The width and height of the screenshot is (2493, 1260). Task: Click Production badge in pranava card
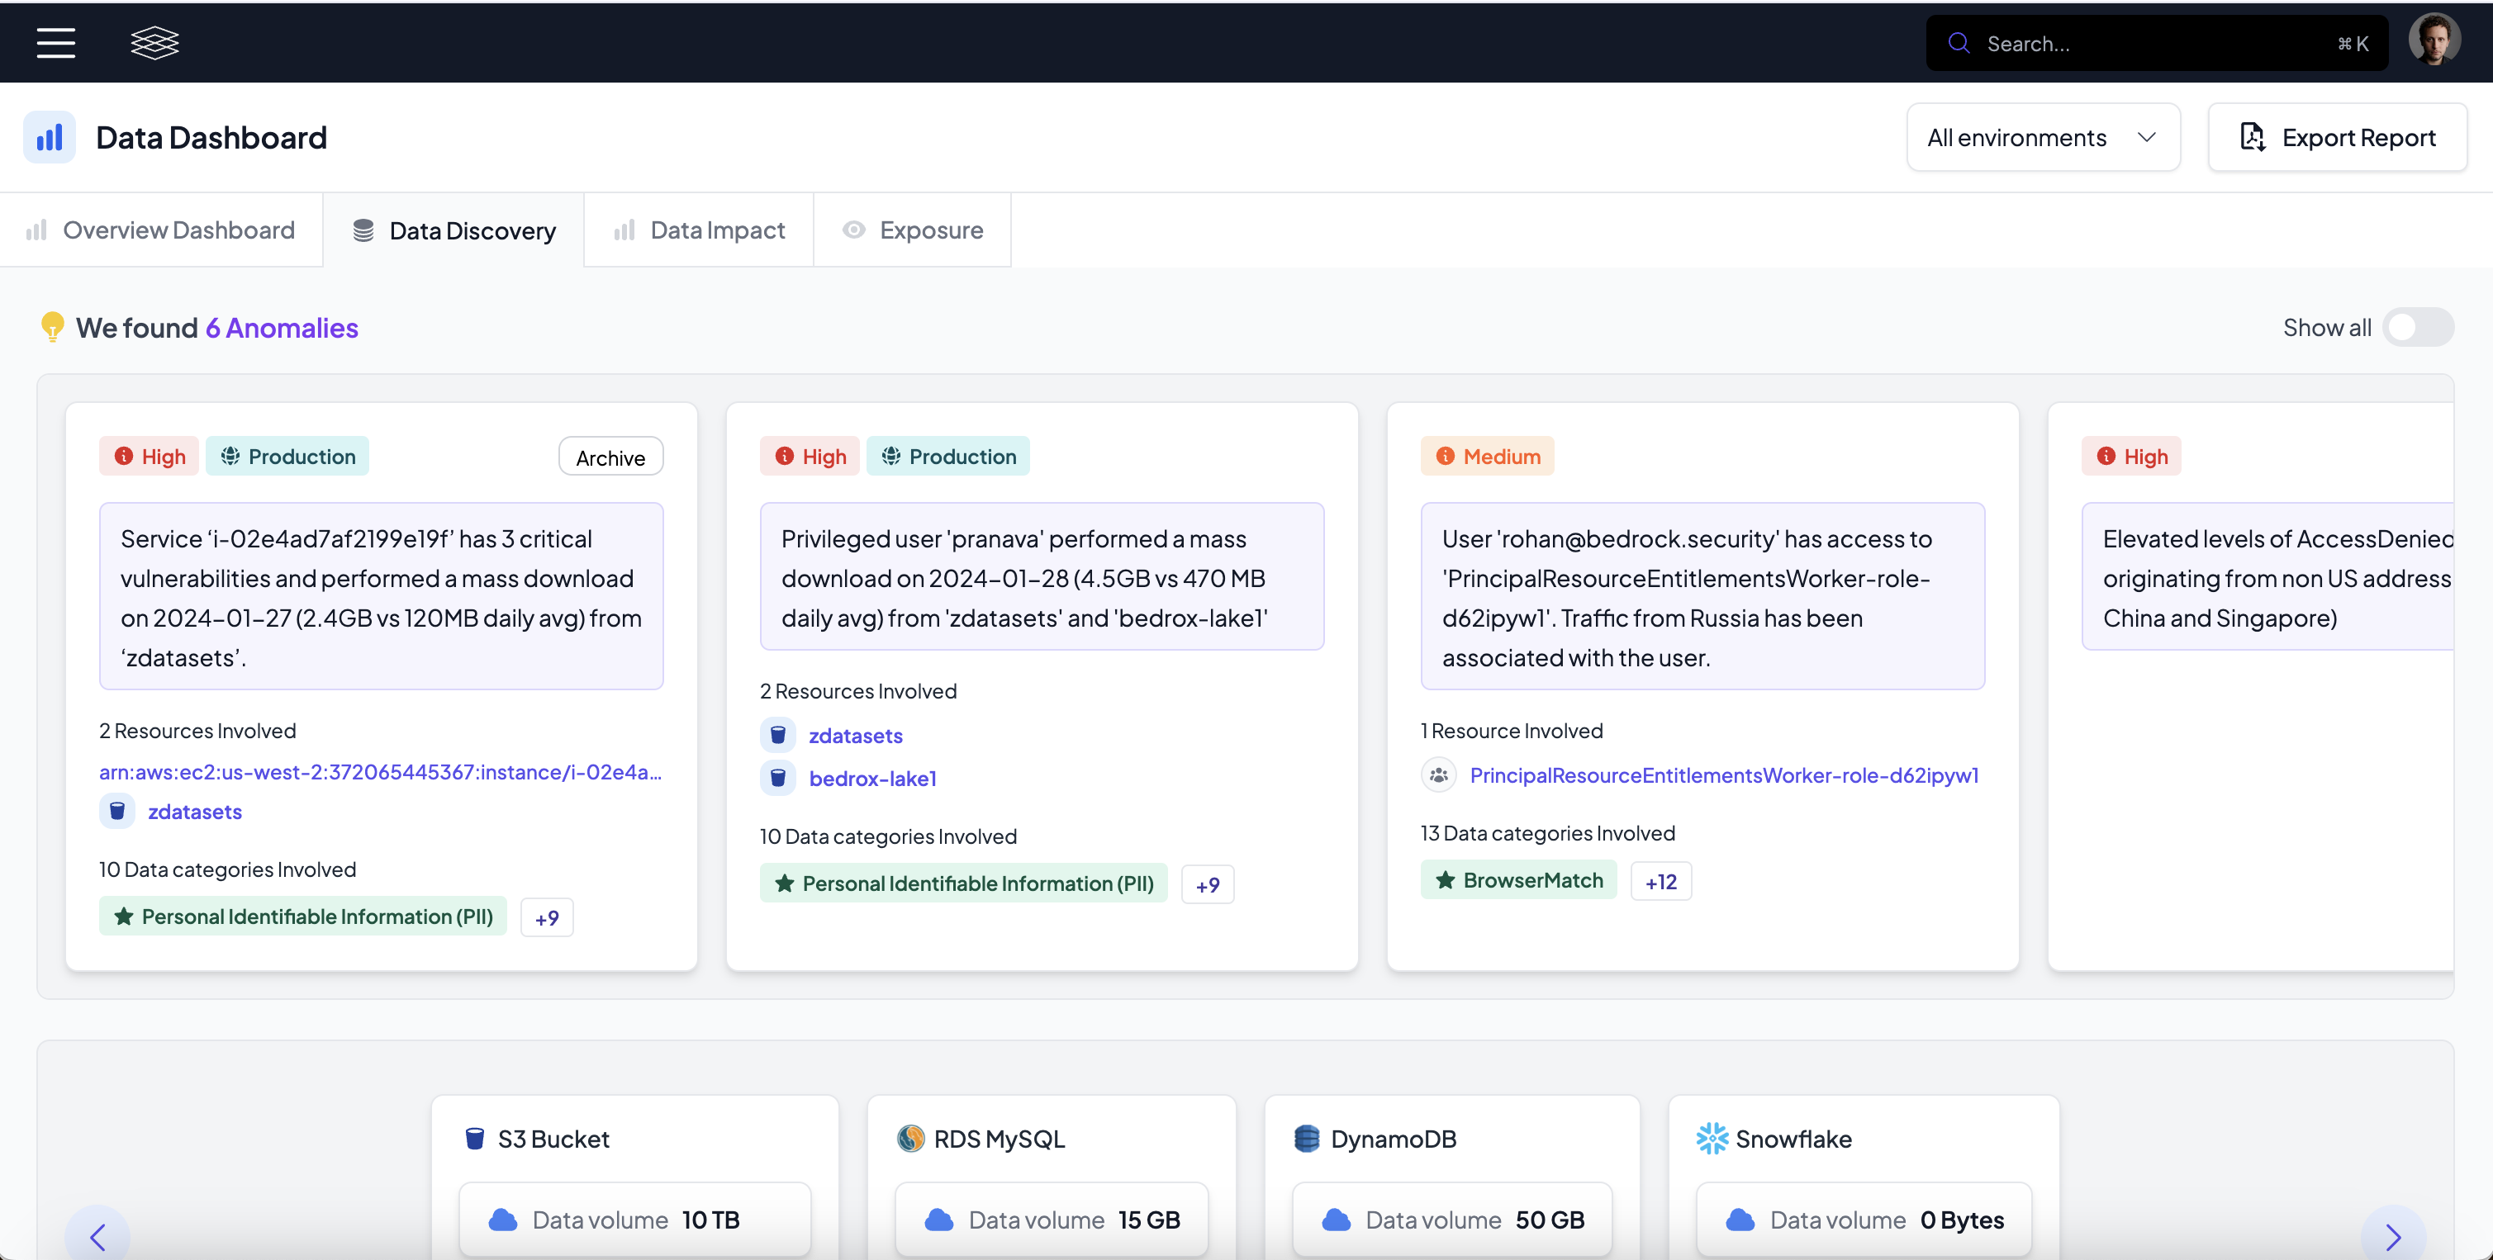pyautogui.click(x=948, y=456)
